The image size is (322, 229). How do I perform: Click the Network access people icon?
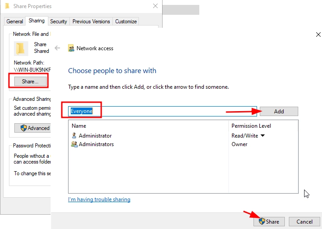tap(71, 48)
